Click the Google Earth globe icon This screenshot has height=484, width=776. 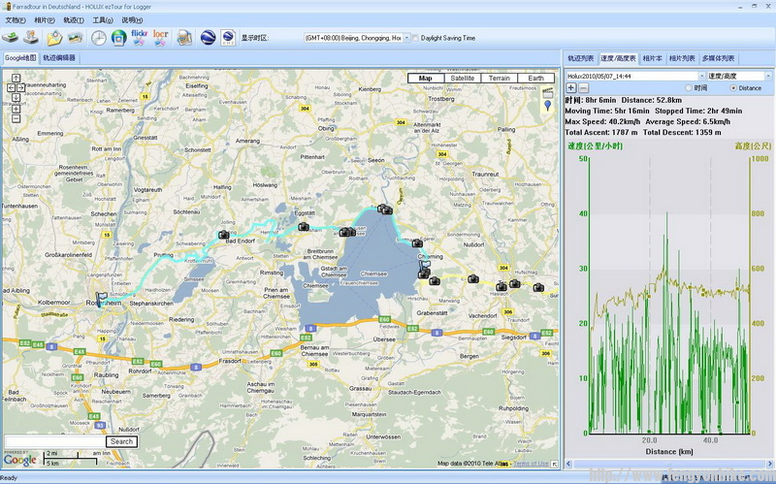click(209, 38)
